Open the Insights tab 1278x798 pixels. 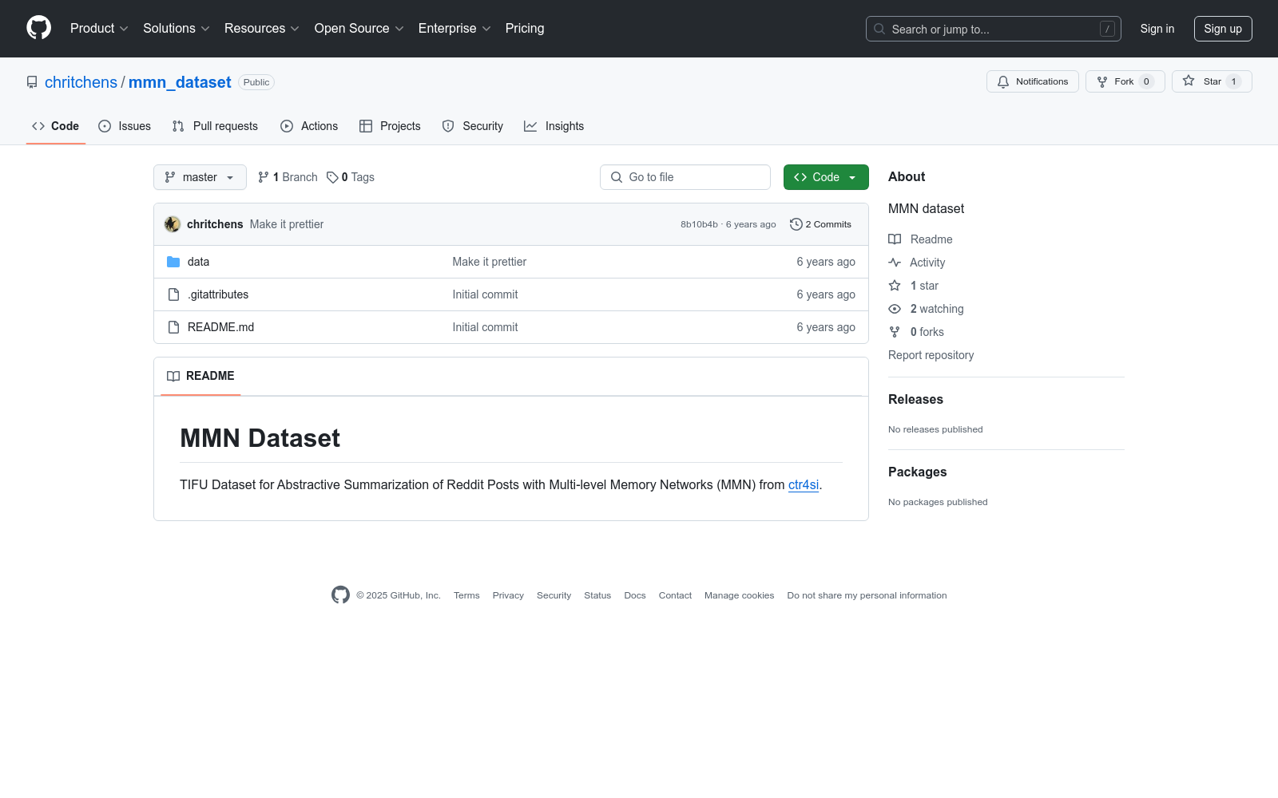pyautogui.click(x=554, y=126)
